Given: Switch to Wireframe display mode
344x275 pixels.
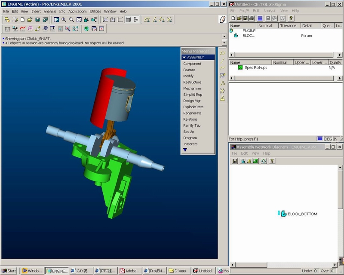Looking at the screenshot, I should 105,20.
